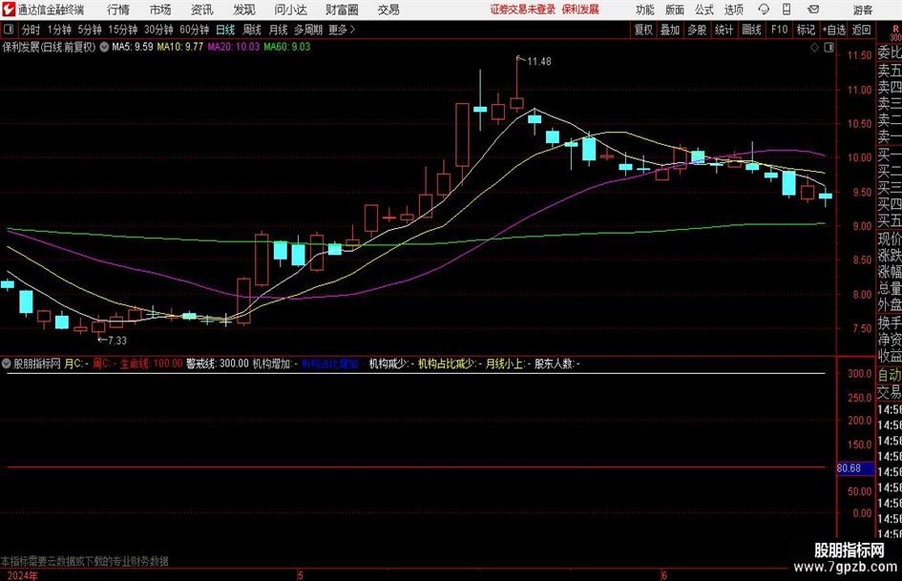This screenshot has height=581, width=902.
Task: Click the diamond icon above the price axis
Action: pos(814,48)
